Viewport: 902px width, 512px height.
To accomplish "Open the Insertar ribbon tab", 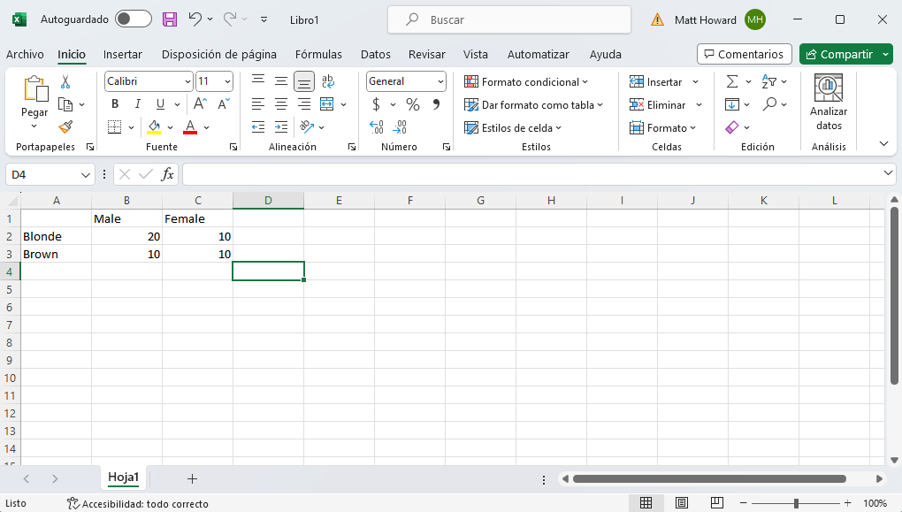I will [x=123, y=54].
